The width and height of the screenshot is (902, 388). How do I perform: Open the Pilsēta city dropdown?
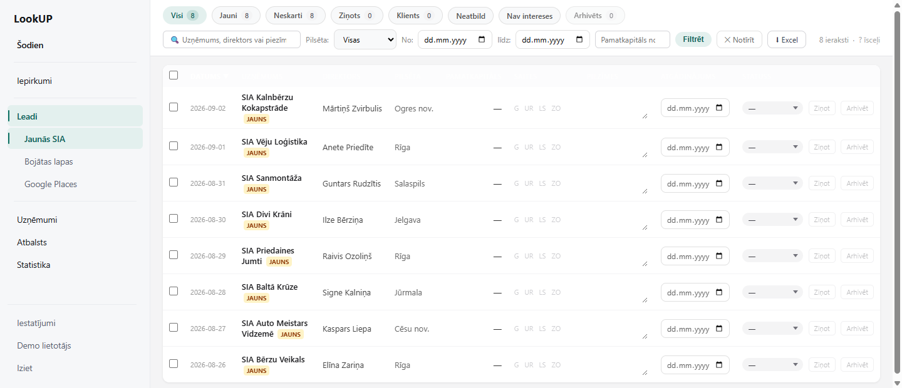365,39
